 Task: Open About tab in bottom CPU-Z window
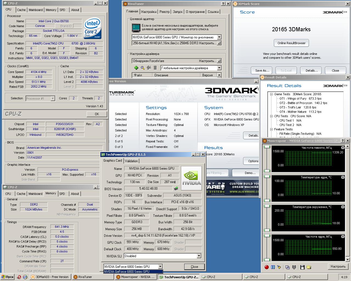pyautogui.click(x=75, y=194)
